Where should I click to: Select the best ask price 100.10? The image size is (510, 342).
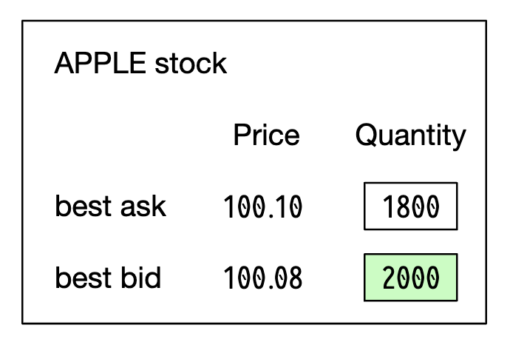point(262,207)
